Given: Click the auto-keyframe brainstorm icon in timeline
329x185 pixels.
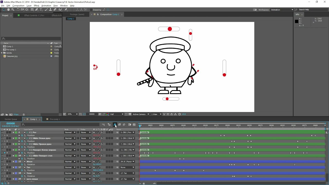Looking at the screenshot, I should [x=130, y=125].
